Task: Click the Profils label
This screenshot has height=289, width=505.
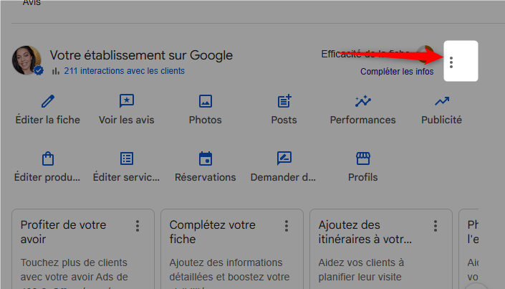Action: [x=363, y=177]
